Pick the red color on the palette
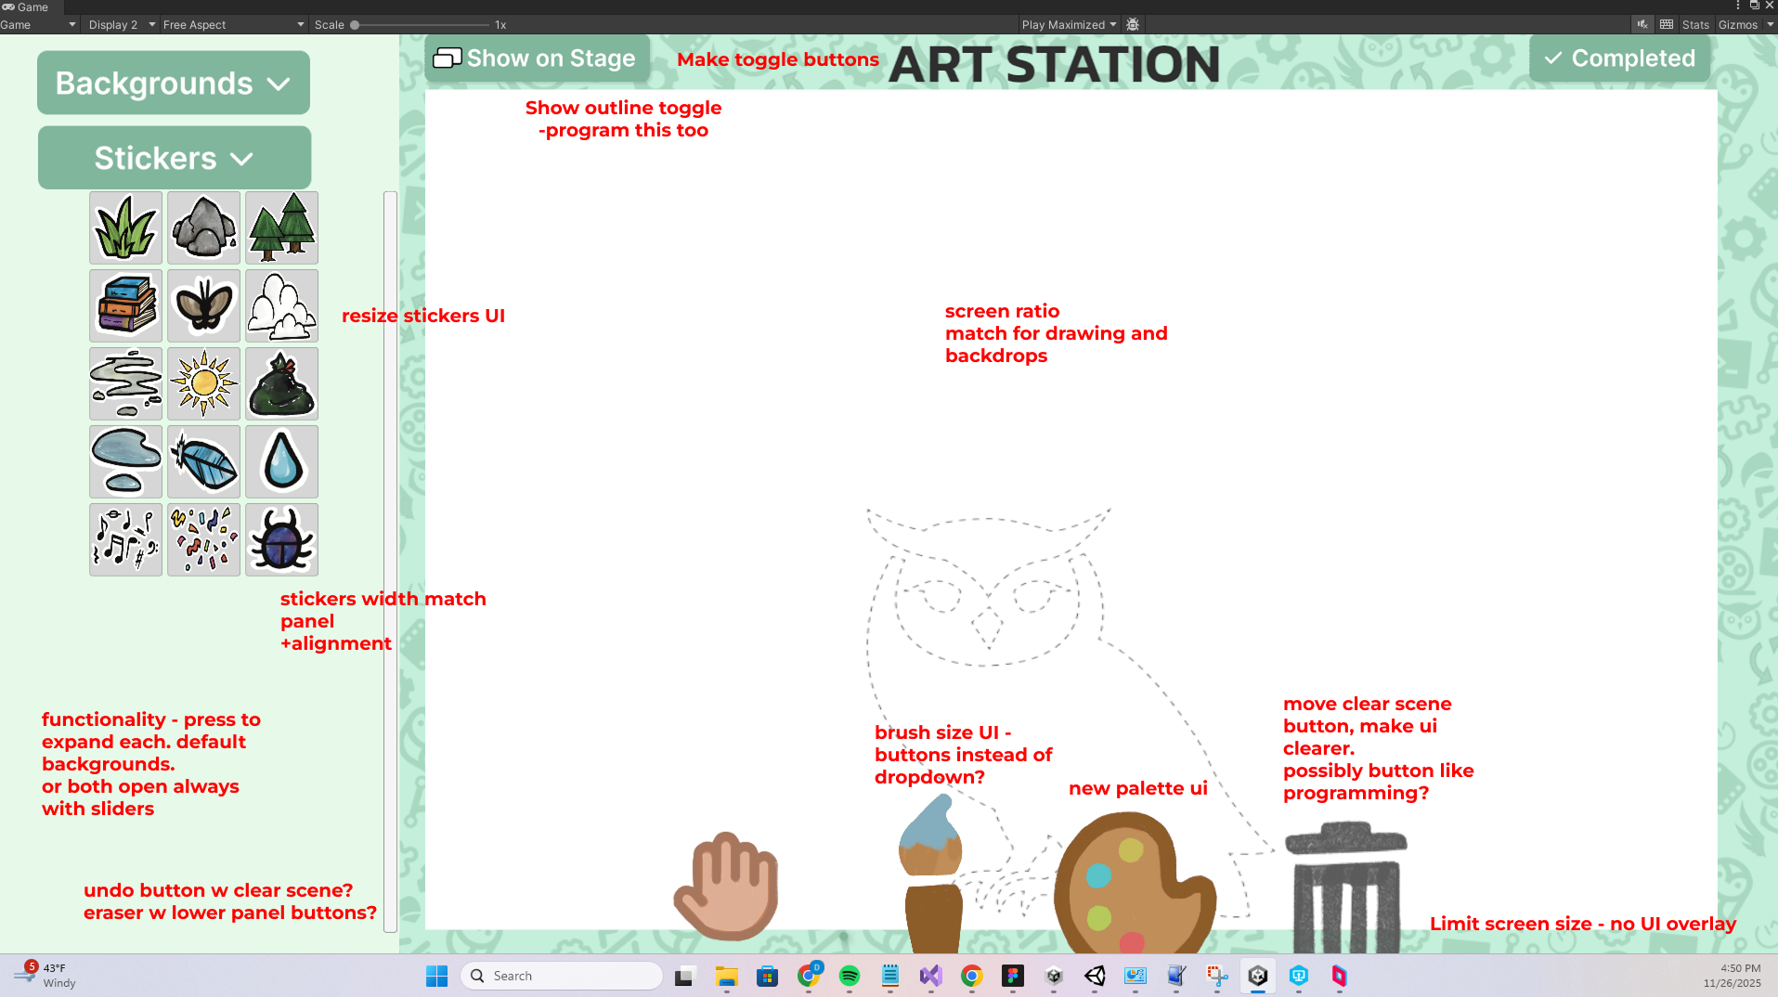 tap(1132, 944)
